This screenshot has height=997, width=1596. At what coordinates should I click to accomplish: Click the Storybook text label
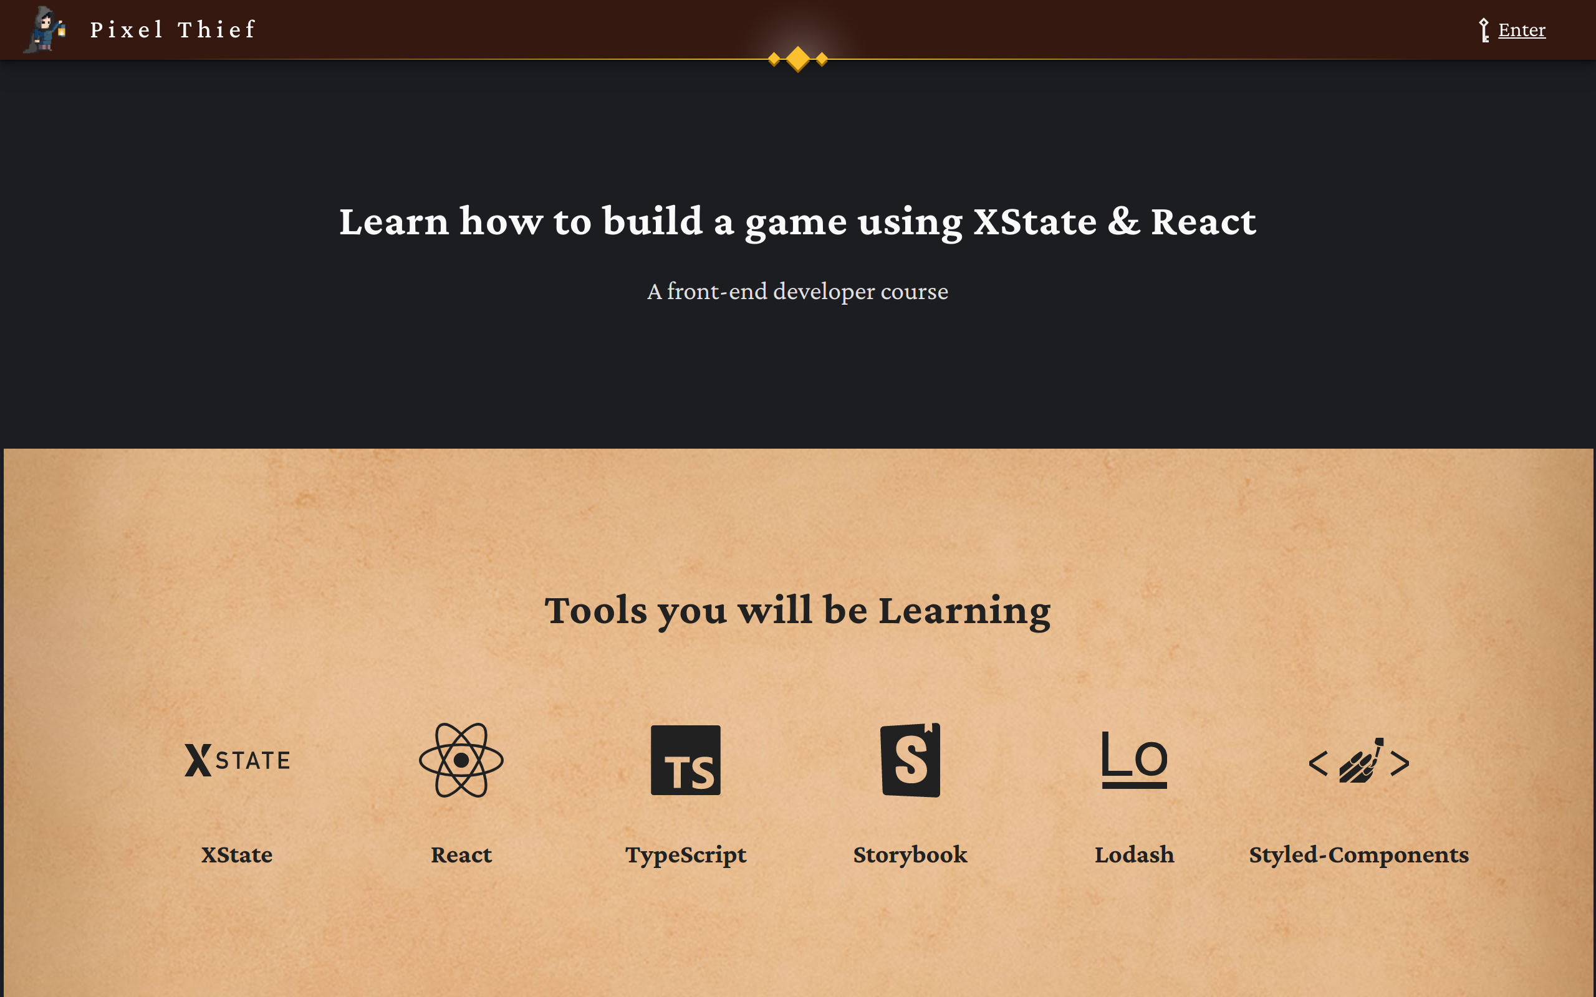click(x=910, y=855)
